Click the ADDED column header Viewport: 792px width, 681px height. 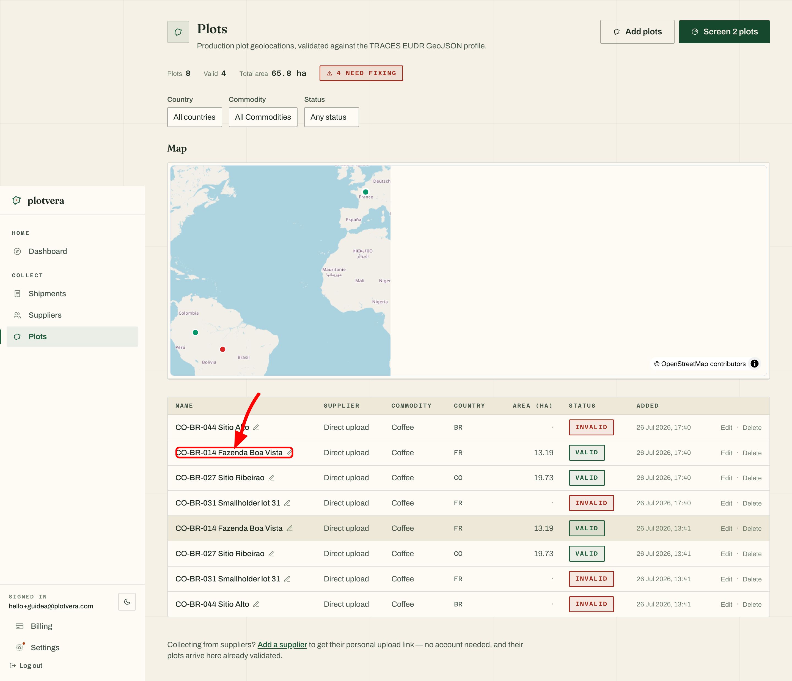(648, 406)
